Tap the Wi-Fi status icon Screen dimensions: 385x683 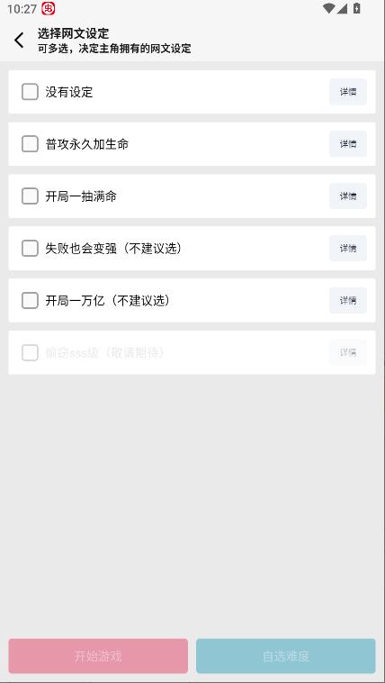329,8
